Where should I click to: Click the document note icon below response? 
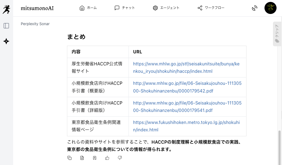(82, 158)
